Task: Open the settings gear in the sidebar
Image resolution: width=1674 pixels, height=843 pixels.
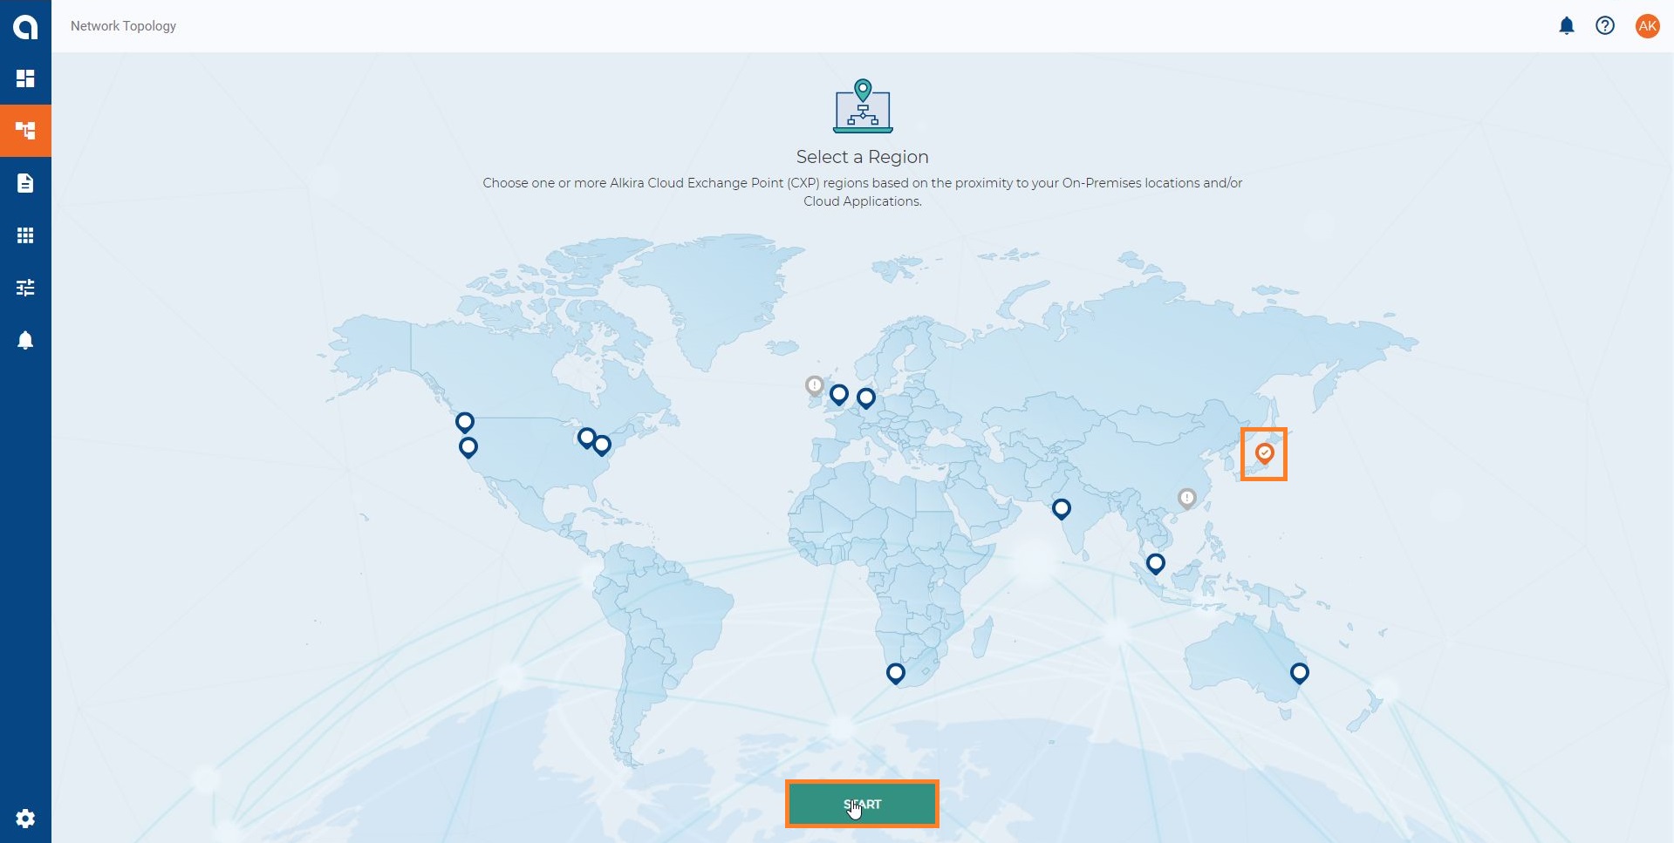Action: pyautogui.click(x=25, y=819)
